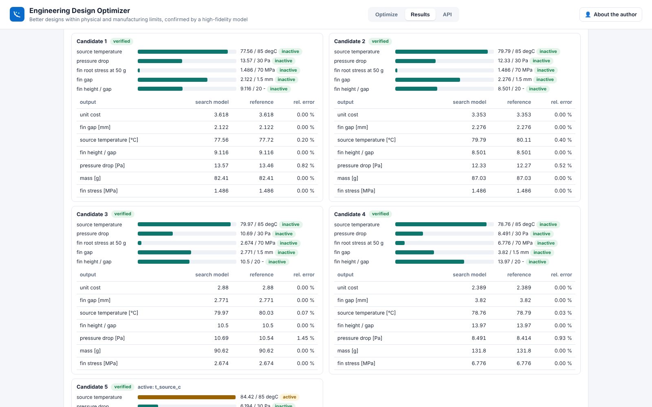652x407 pixels.
Task: Click the 'Candidate 1' card title
Action: (x=92, y=42)
